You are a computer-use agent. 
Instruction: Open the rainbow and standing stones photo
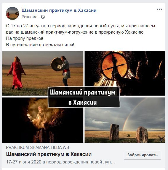click(x=125, y=120)
